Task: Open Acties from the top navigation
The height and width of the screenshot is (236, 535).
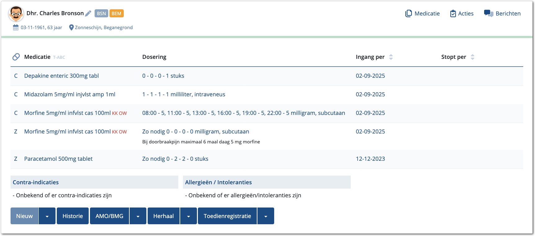Action: 461,14
